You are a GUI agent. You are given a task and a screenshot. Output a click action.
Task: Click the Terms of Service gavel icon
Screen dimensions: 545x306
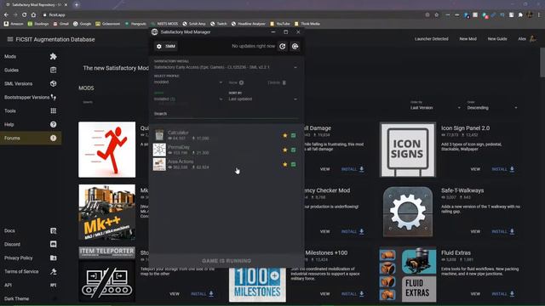pyautogui.click(x=53, y=271)
